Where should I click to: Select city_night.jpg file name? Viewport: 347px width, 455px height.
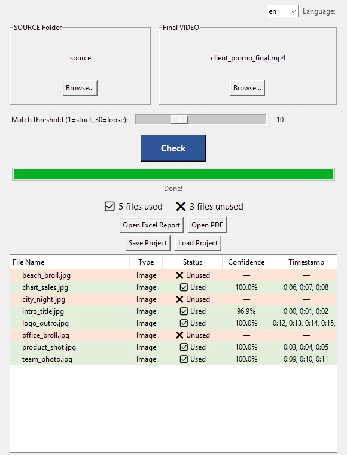[44, 299]
